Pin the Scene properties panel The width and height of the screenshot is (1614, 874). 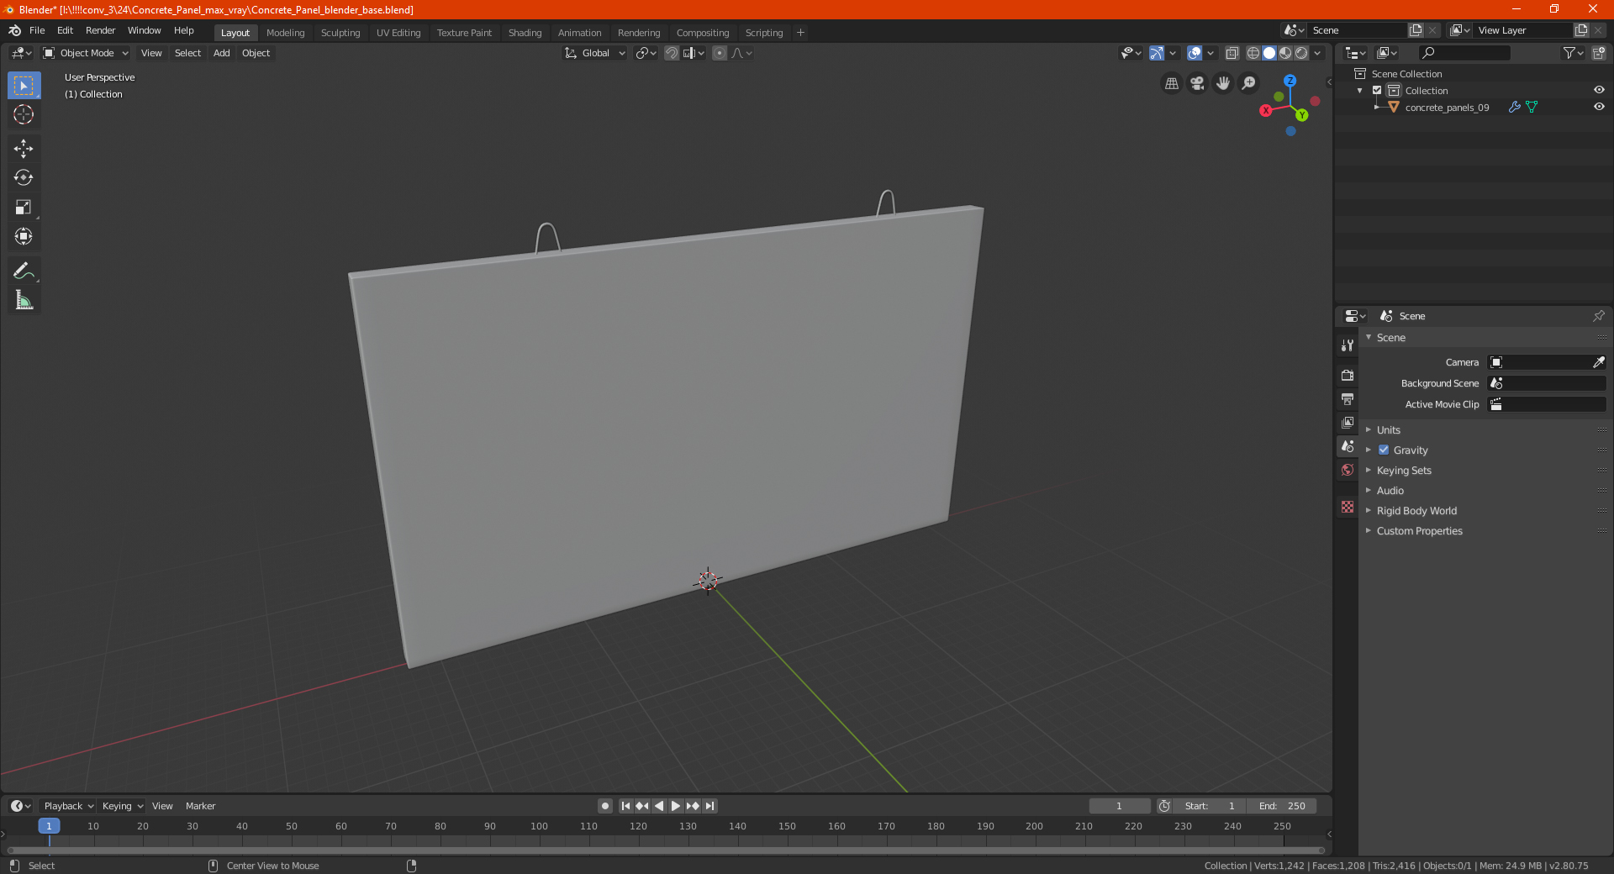1598,316
